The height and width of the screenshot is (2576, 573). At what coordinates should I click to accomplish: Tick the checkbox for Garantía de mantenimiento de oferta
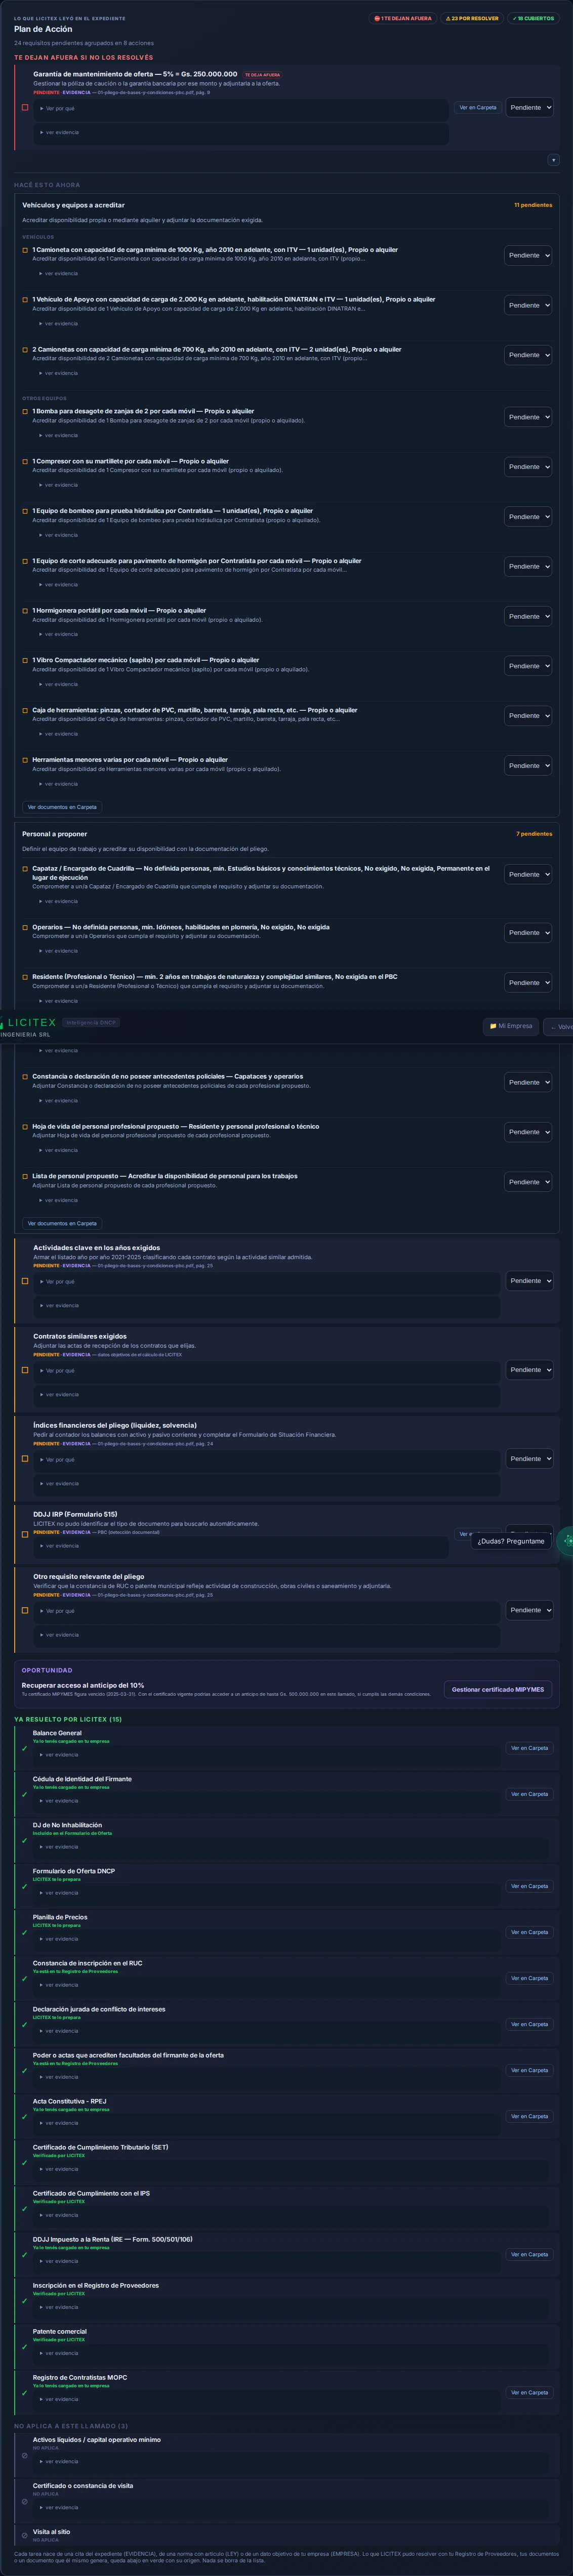pos(25,107)
